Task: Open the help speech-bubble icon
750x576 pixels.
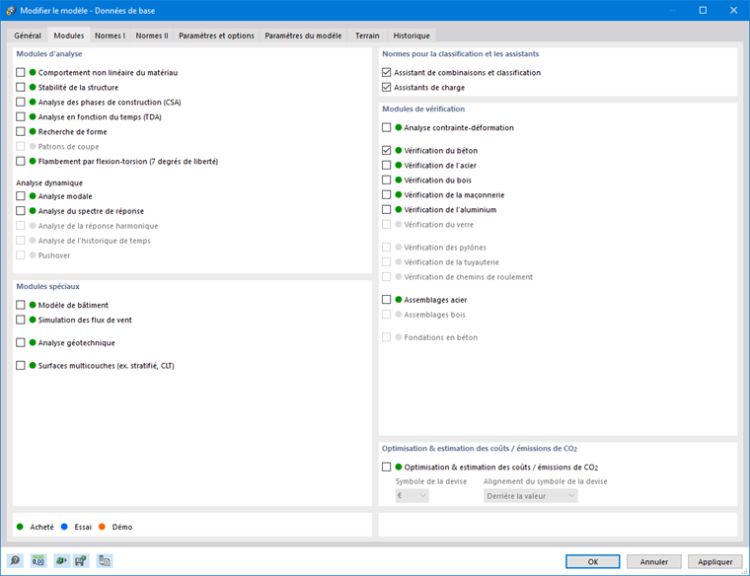Action: pyautogui.click(x=16, y=560)
